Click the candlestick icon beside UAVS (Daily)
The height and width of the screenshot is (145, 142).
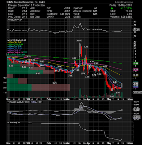[x=8, y=40]
